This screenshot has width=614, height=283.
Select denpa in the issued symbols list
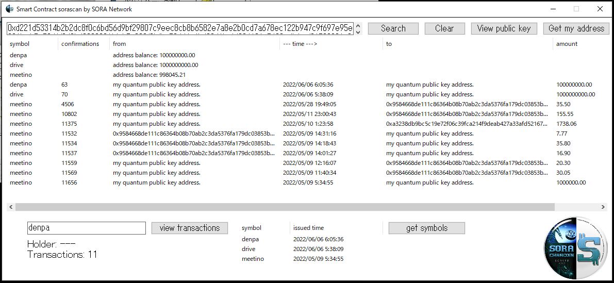[250, 239]
